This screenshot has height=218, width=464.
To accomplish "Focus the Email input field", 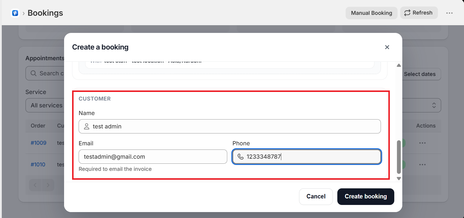I will (x=153, y=157).
